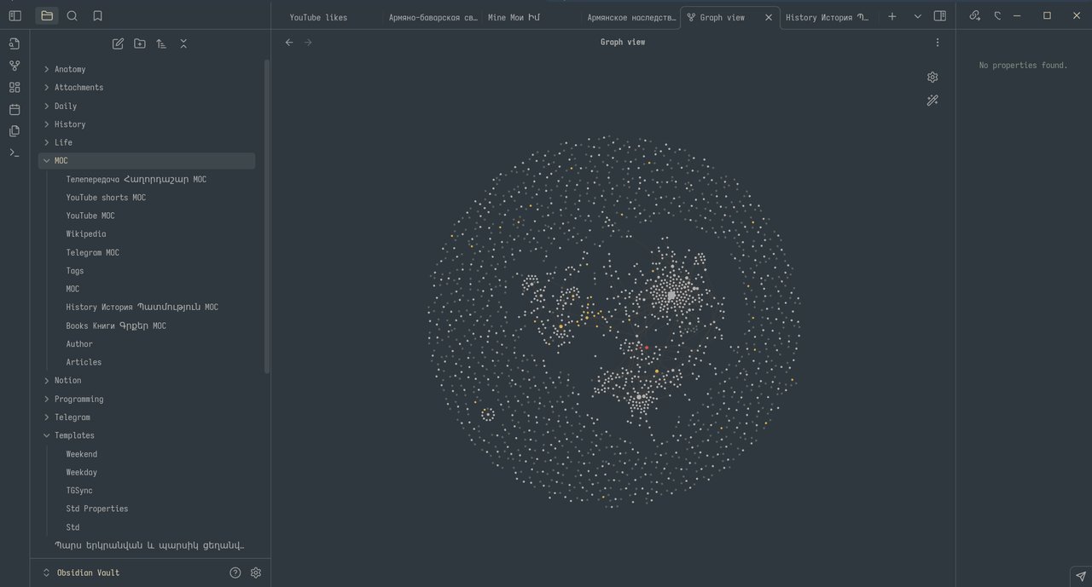
Task: Open outgoing links pane icon in right sidebar
Action: tap(975, 16)
